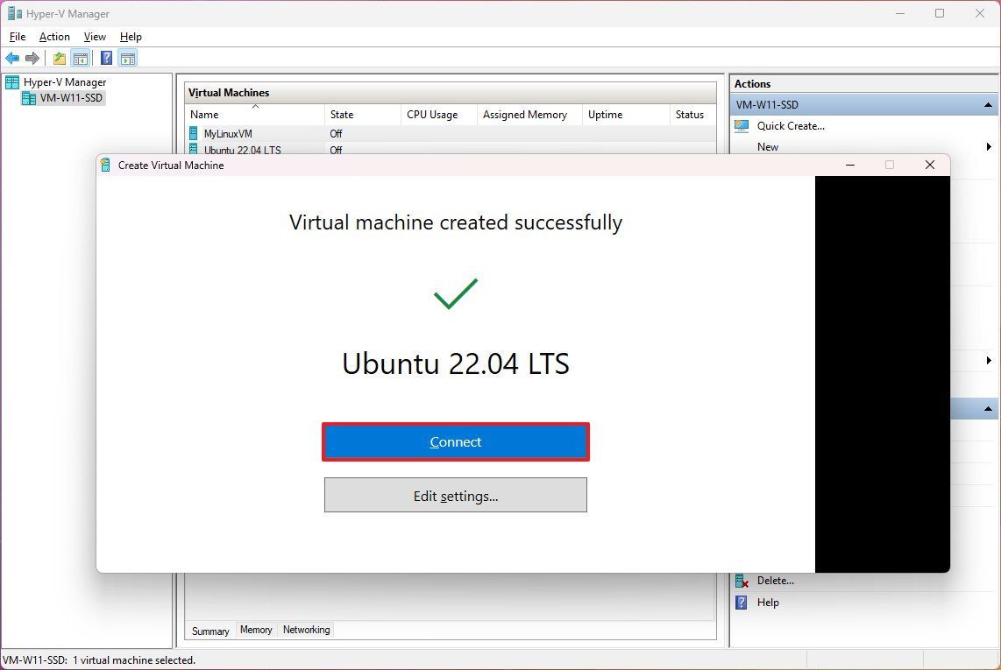The height and width of the screenshot is (670, 1001).
Task: Click the back navigation arrow icon
Action: 12,58
